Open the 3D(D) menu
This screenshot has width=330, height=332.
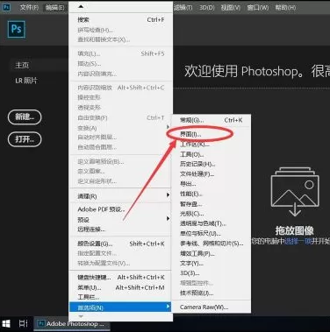pos(207,7)
